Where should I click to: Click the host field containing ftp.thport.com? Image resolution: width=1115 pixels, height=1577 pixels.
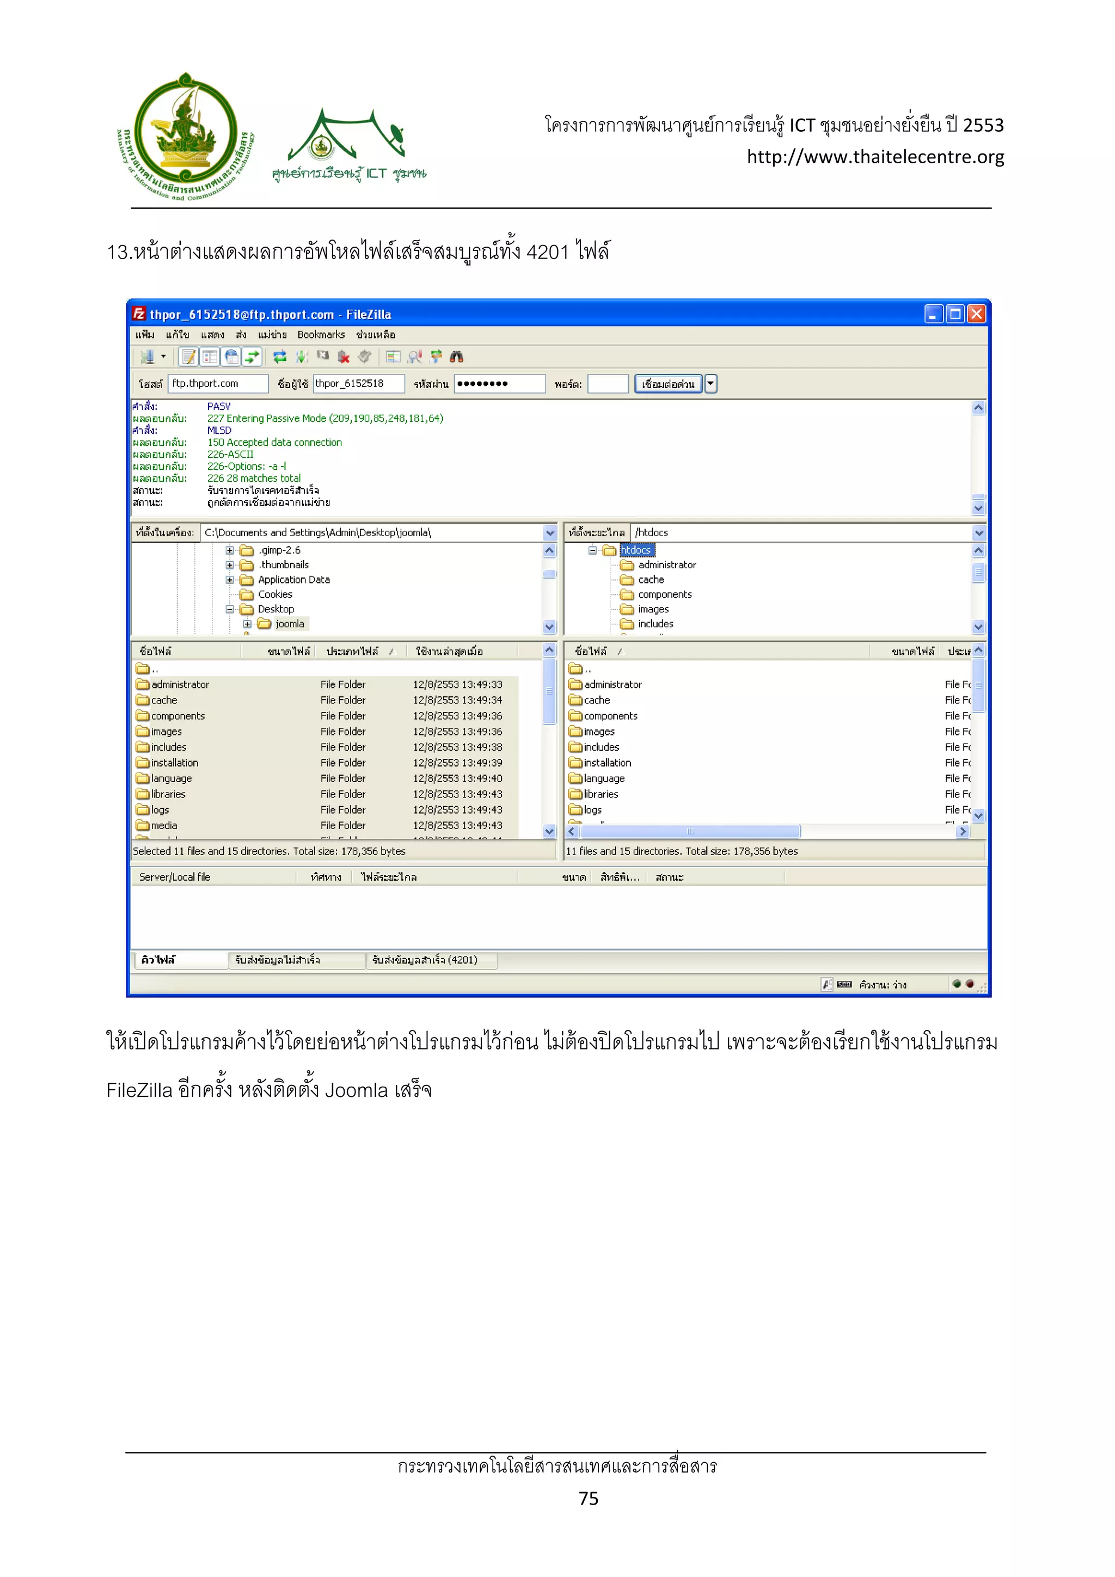[x=218, y=383]
